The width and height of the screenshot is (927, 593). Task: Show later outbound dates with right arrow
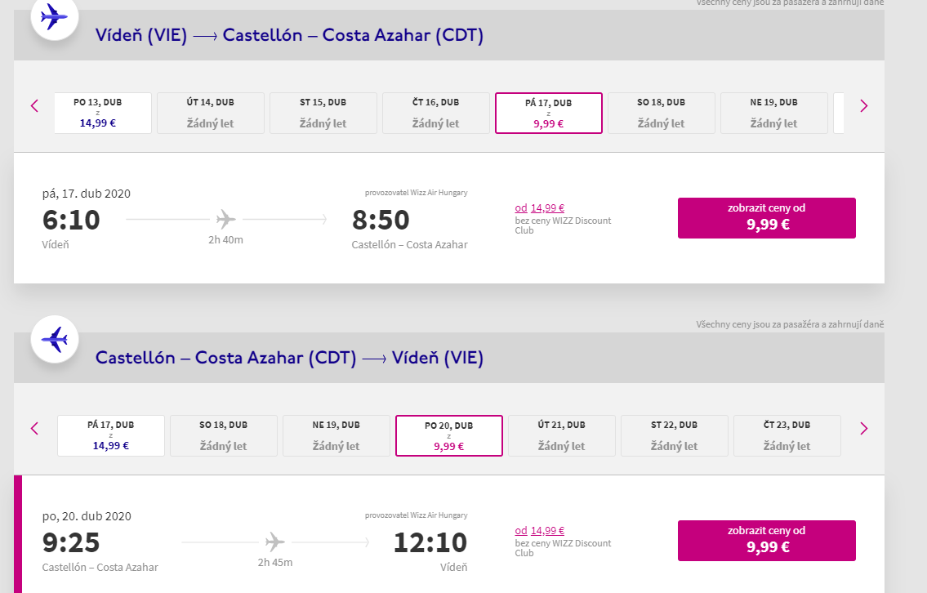(x=864, y=106)
